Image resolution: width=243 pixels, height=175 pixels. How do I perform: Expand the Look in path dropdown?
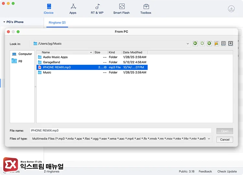pyautogui.click(x=188, y=43)
